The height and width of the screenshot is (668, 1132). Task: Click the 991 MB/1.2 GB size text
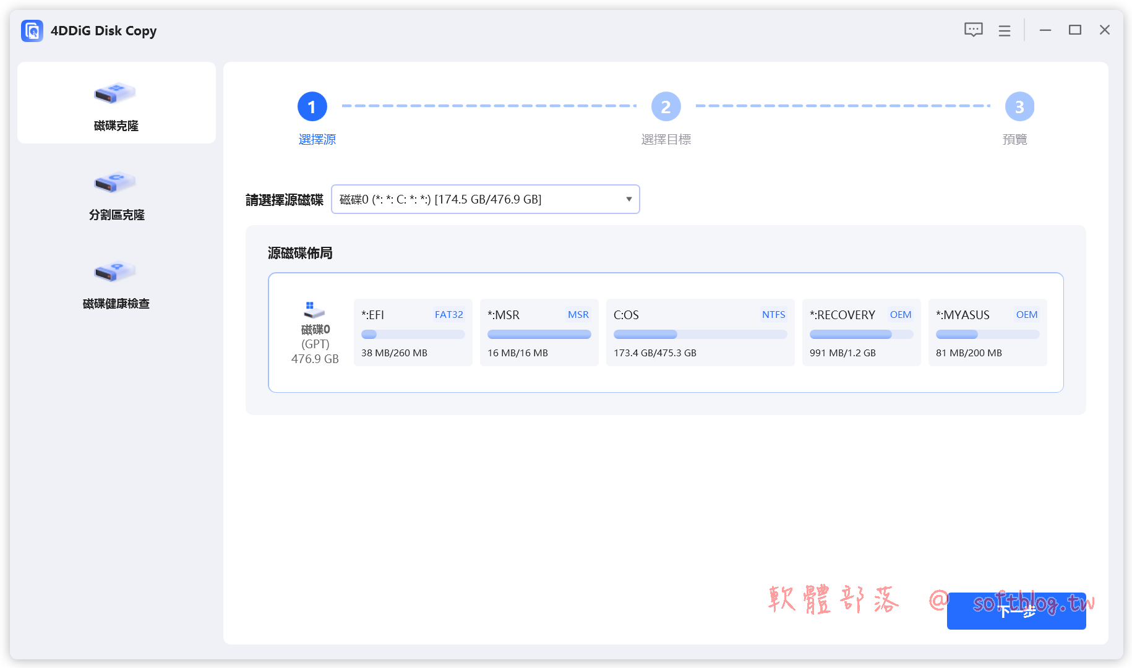pyautogui.click(x=843, y=353)
